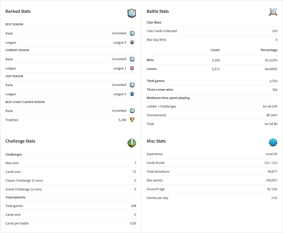Screen dimensions: 283x233
Task: Click the Wins count 3,182
Action: click(x=216, y=60)
